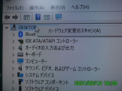Click the Bluetooth category icon
Viewport: 122px width, 91px height.
21,34
